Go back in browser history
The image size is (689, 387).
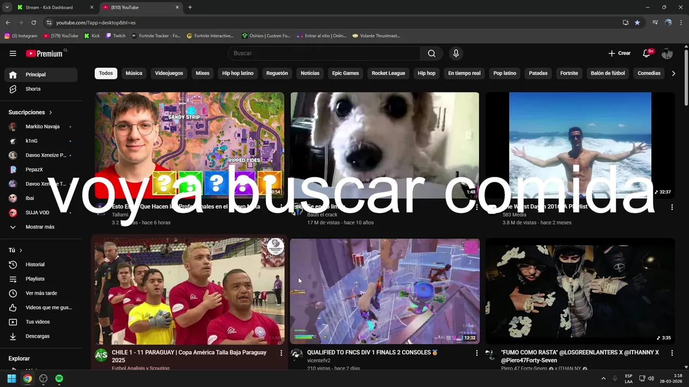(x=8, y=23)
